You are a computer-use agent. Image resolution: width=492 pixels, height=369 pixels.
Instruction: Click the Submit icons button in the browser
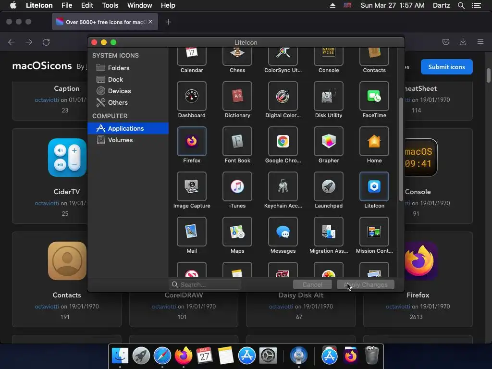pos(446,67)
